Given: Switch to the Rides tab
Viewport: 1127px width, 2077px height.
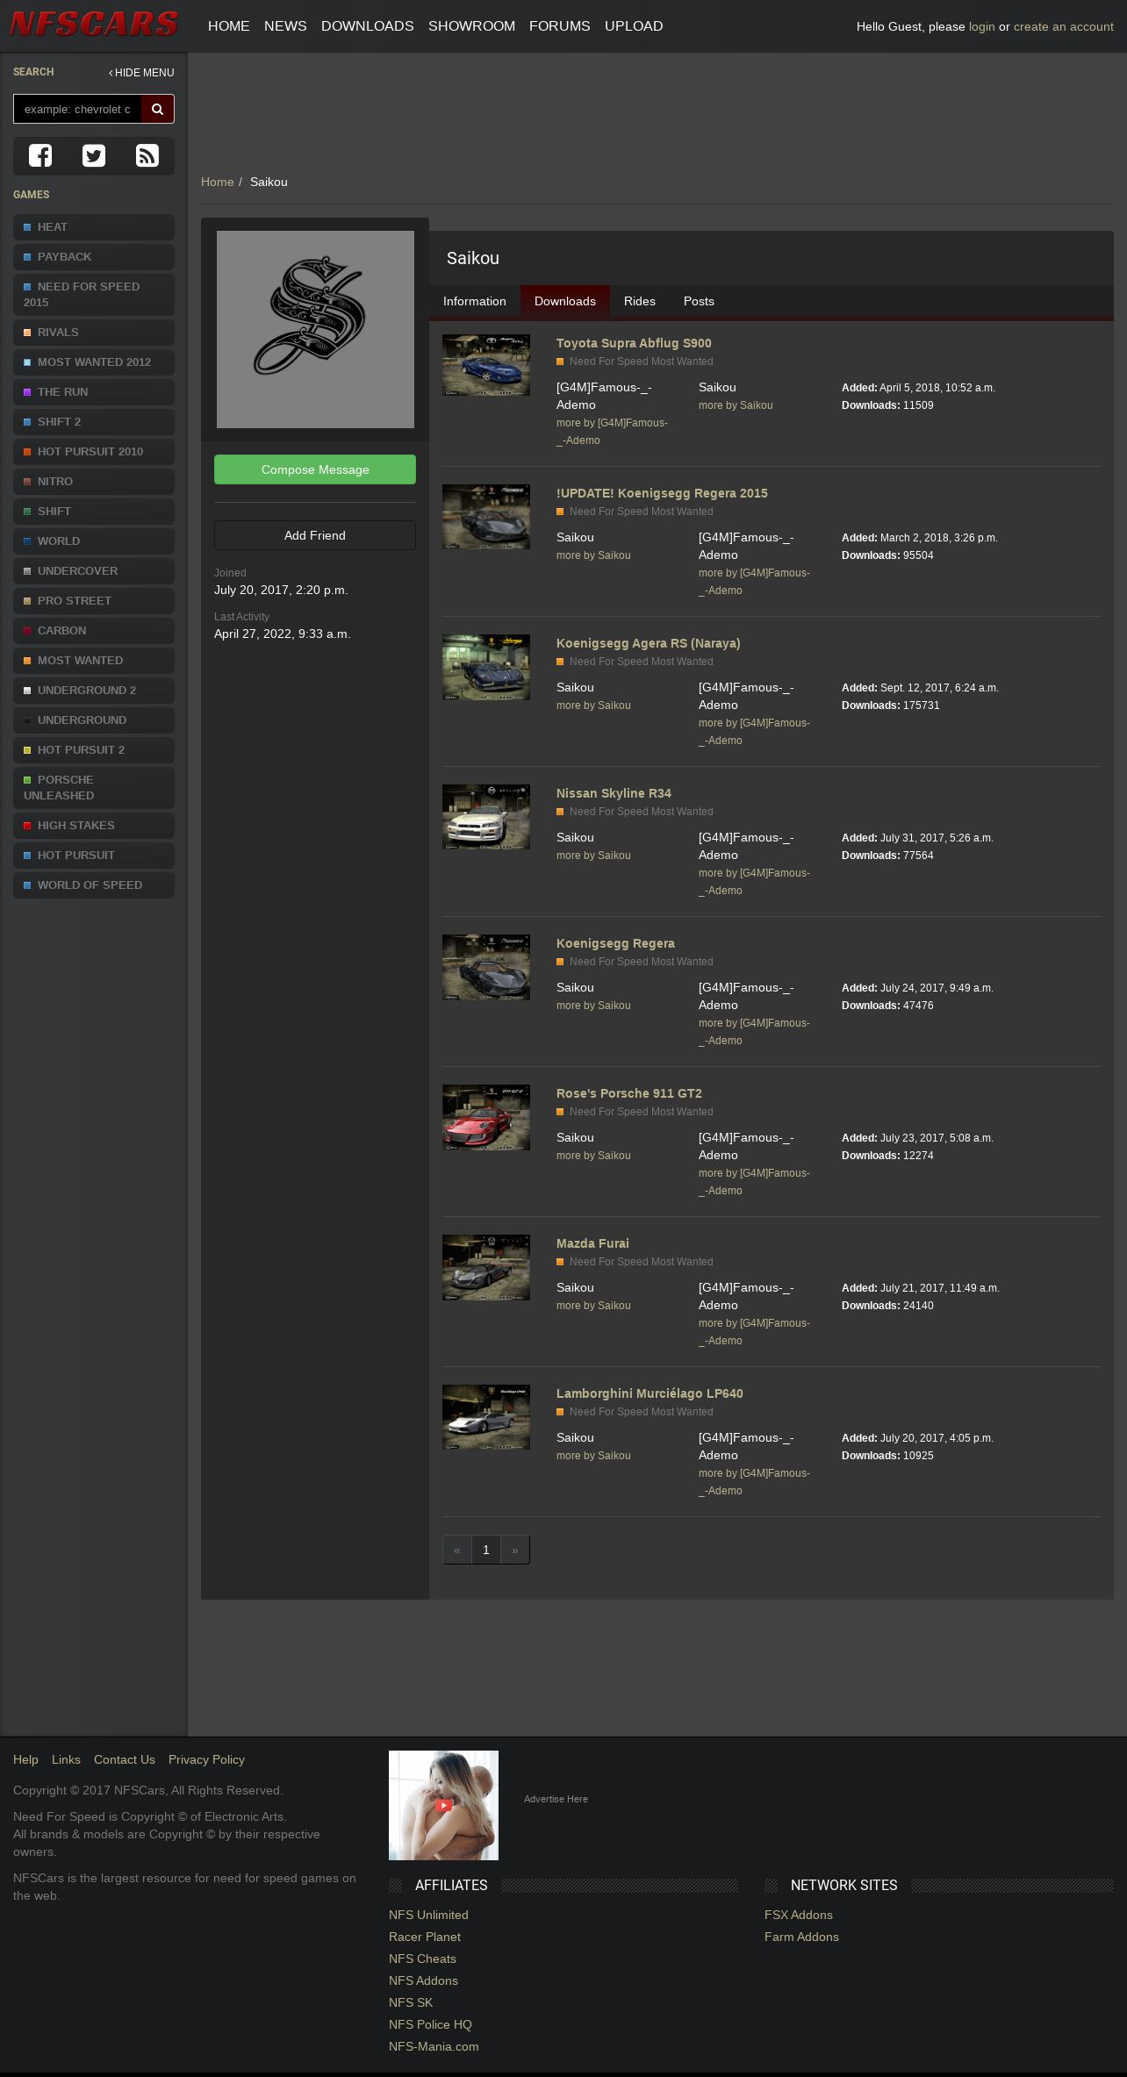Looking at the screenshot, I should click(640, 301).
